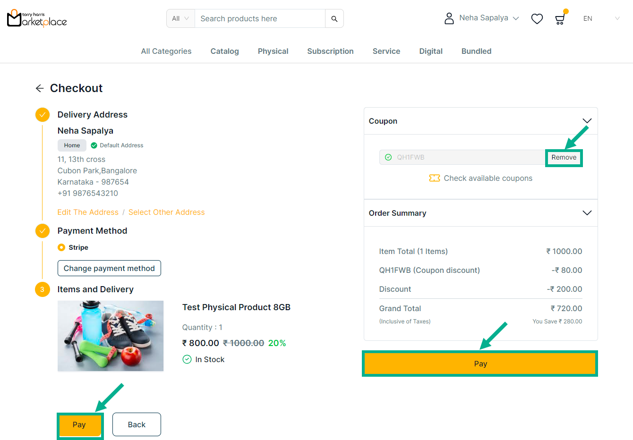Open the shopping cart icon
The width and height of the screenshot is (633, 440).
click(560, 19)
